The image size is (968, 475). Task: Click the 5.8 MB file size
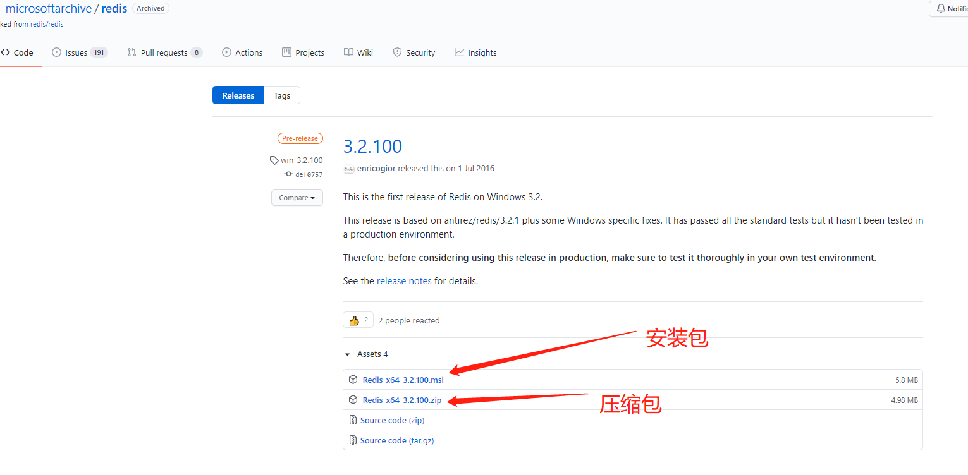click(906, 380)
